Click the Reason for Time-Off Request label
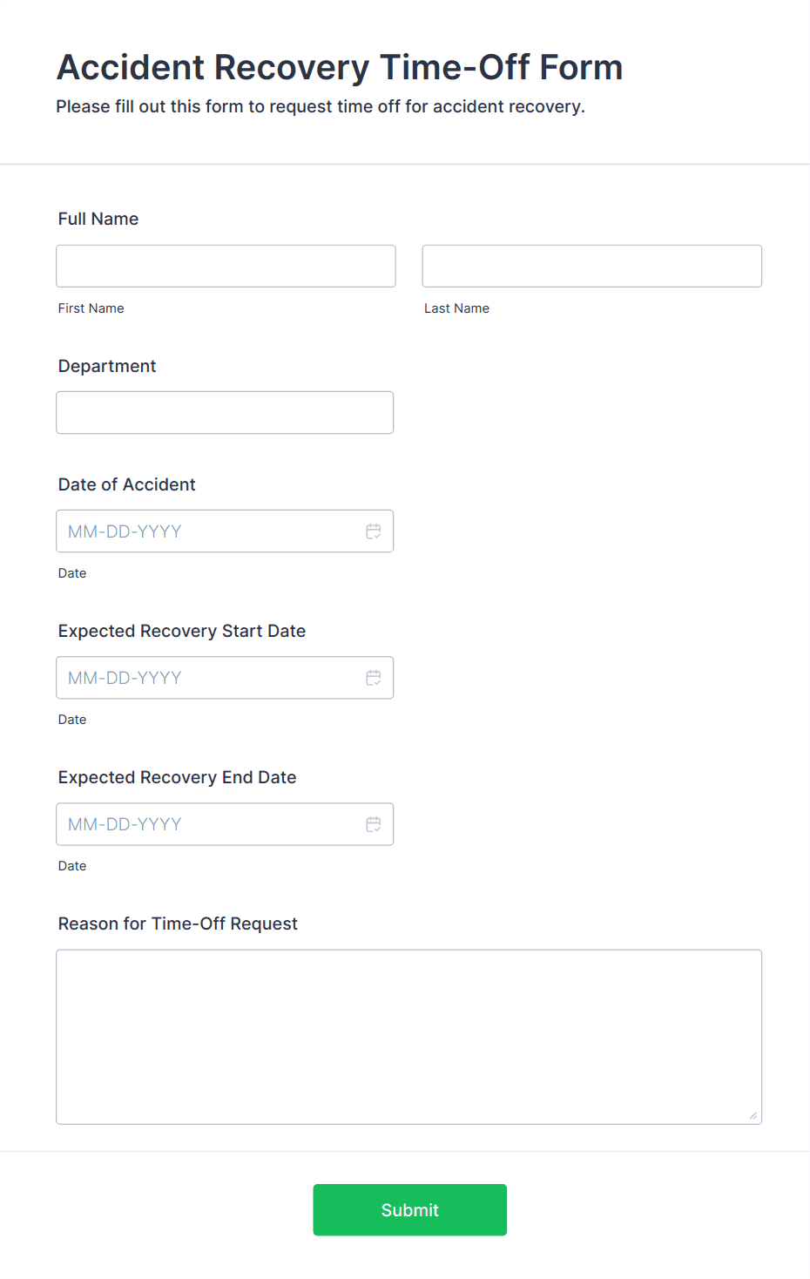The image size is (810, 1279). [178, 924]
